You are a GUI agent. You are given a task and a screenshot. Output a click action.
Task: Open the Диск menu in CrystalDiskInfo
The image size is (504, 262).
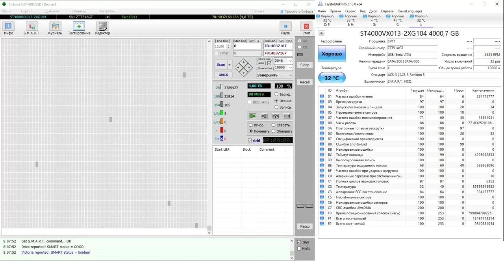click(373, 11)
